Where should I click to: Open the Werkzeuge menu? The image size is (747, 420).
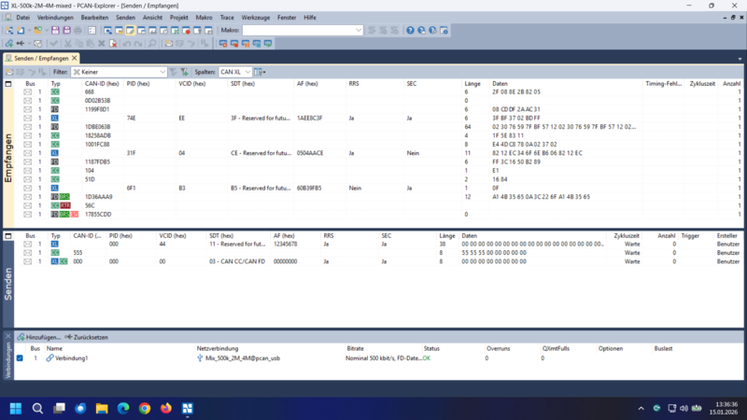coord(255,18)
